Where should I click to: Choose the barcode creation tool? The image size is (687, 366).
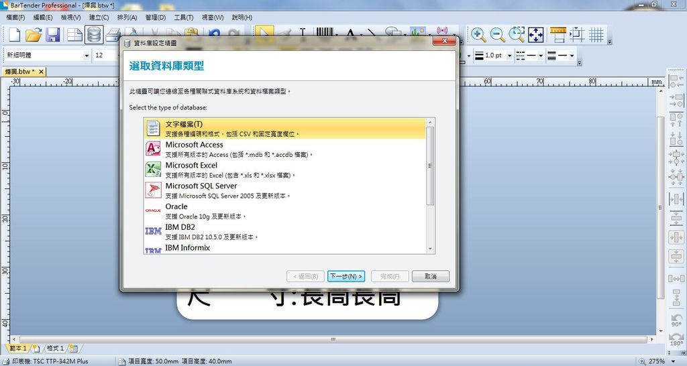(325, 33)
